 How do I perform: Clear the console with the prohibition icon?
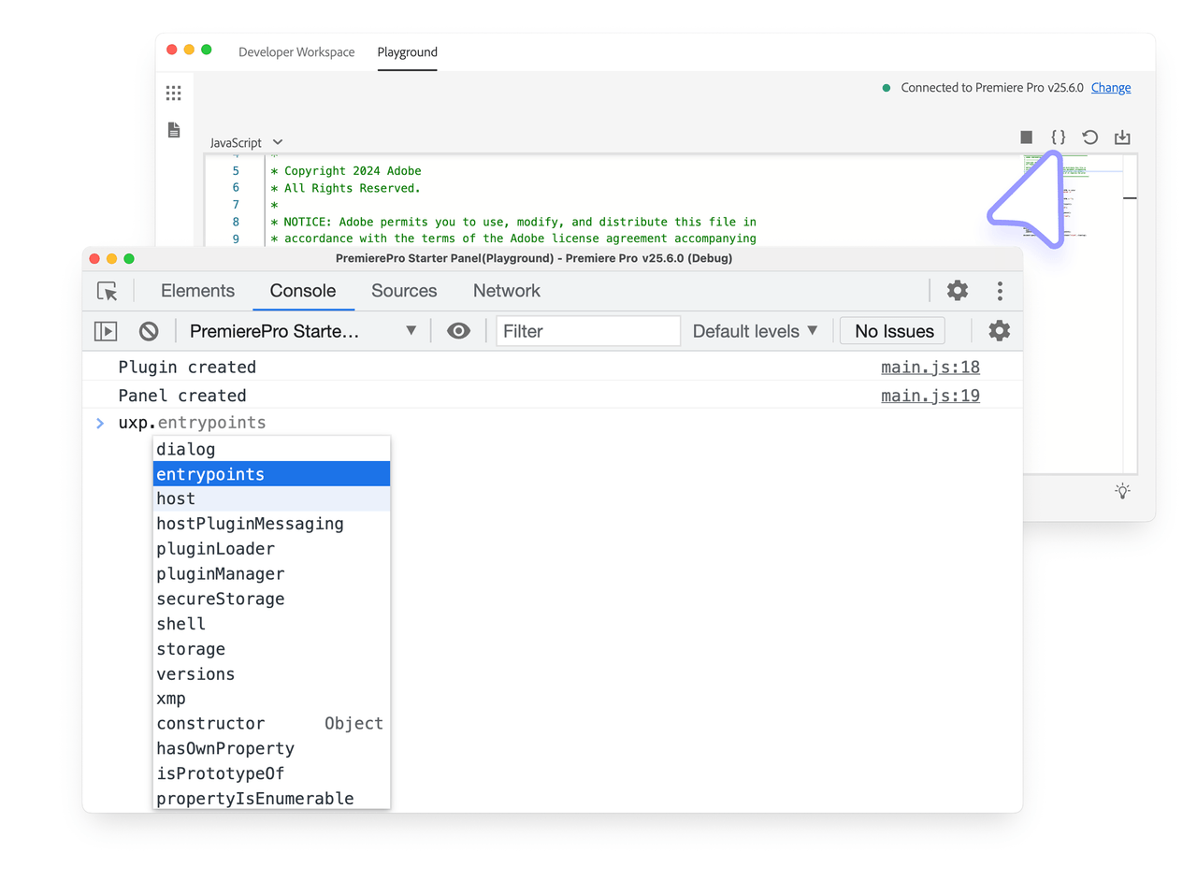pos(149,330)
